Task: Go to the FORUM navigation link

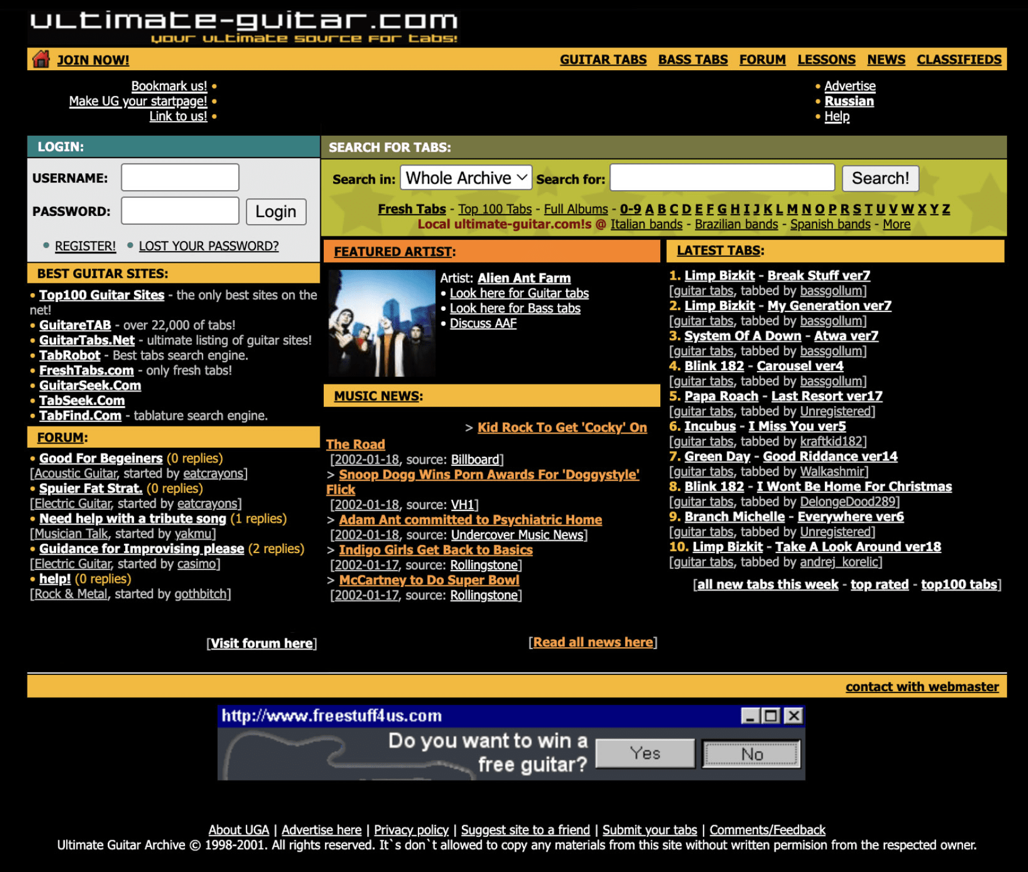Action: [763, 60]
